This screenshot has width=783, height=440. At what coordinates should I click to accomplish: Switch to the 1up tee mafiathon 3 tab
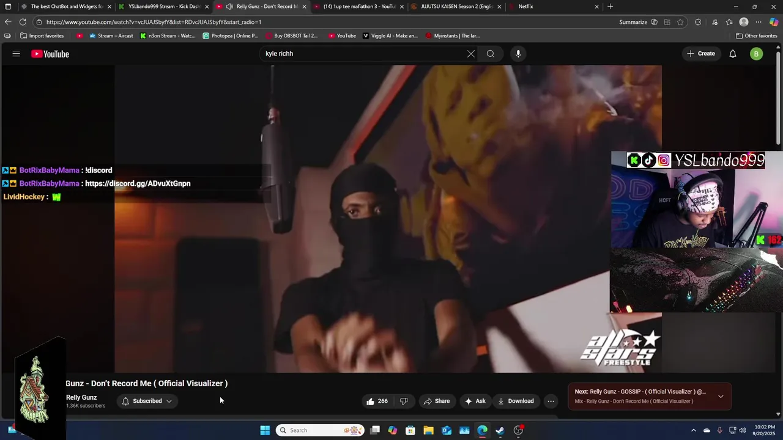coord(360,7)
